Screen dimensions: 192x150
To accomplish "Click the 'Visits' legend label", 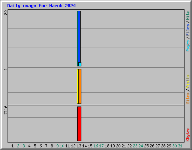I will click(x=187, y=81).
